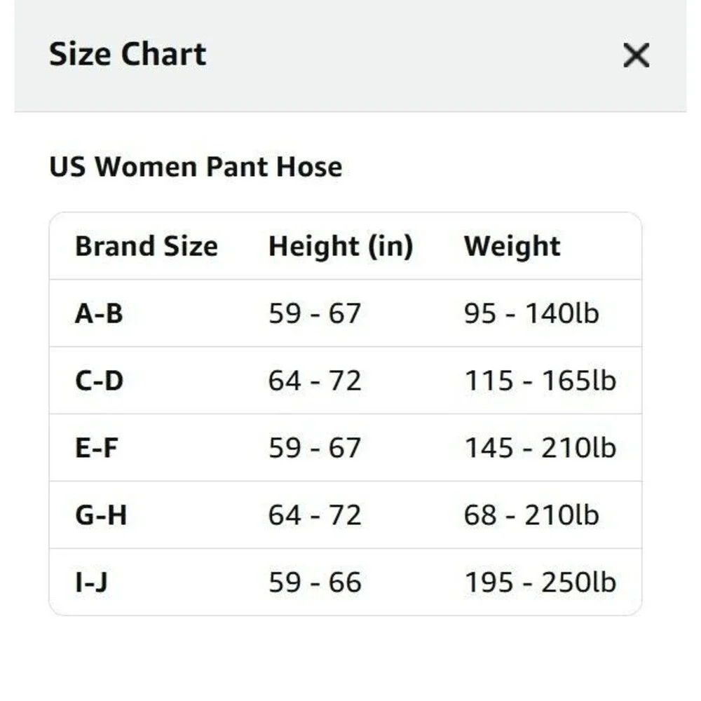Screen dimensions: 701x701
Task: Click the 145 - 210lb weight cell
Action: tap(540, 448)
